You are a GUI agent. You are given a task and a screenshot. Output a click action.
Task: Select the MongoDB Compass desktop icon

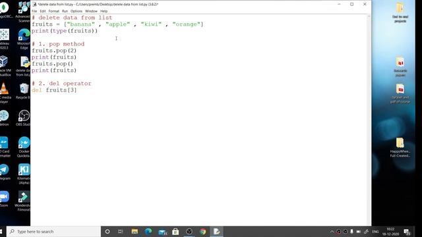[5, 11]
